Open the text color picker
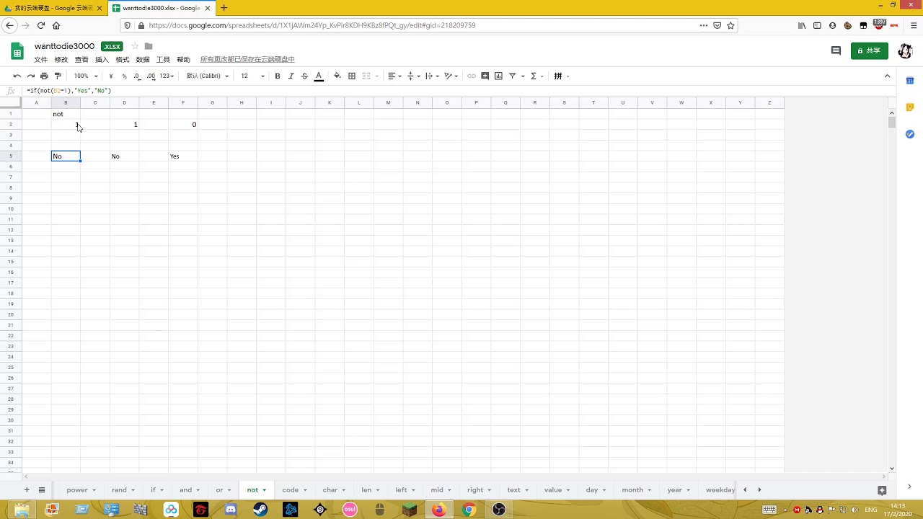 pyautogui.click(x=318, y=76)
